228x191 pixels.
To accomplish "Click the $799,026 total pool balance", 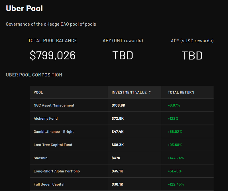I will 52,55.
